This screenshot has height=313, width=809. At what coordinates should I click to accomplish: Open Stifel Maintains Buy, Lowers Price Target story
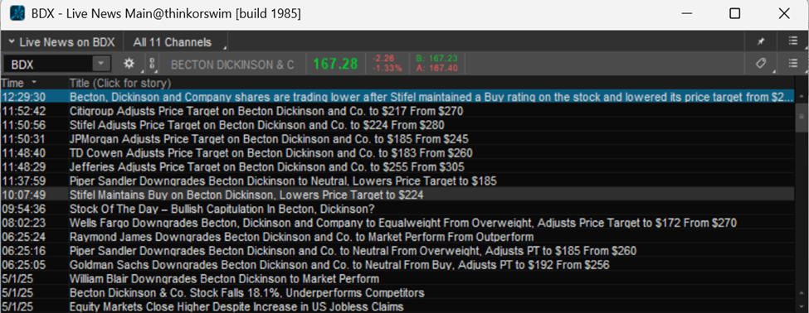[246, 195]
